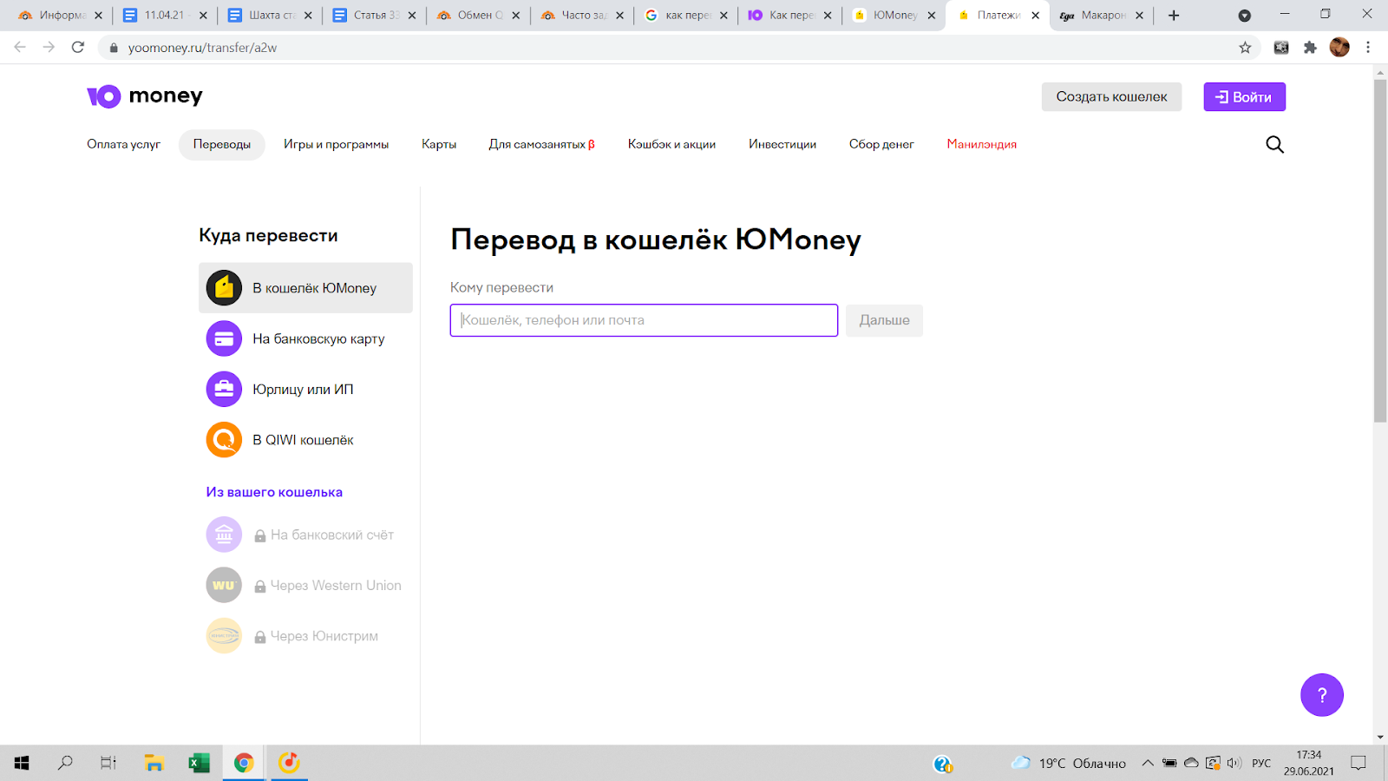Click the Из вашего кошелька heading

(x=274, y=492)
